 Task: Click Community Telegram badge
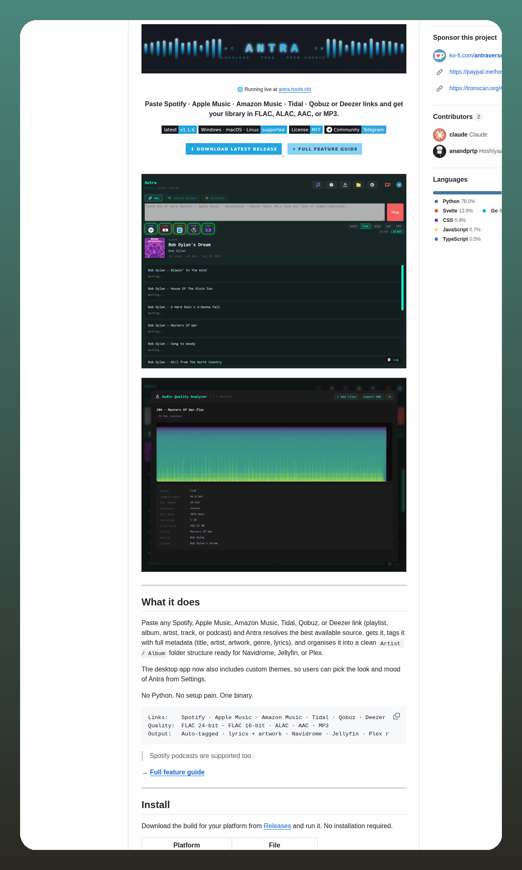click(356, 130)
